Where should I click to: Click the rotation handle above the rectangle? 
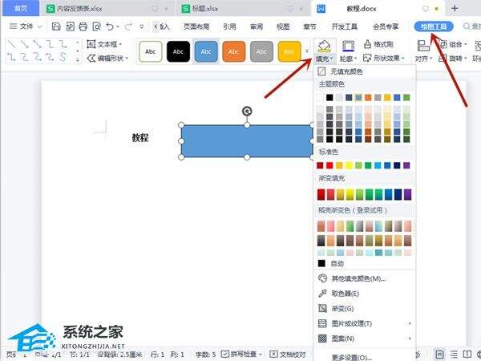[247, 111]
